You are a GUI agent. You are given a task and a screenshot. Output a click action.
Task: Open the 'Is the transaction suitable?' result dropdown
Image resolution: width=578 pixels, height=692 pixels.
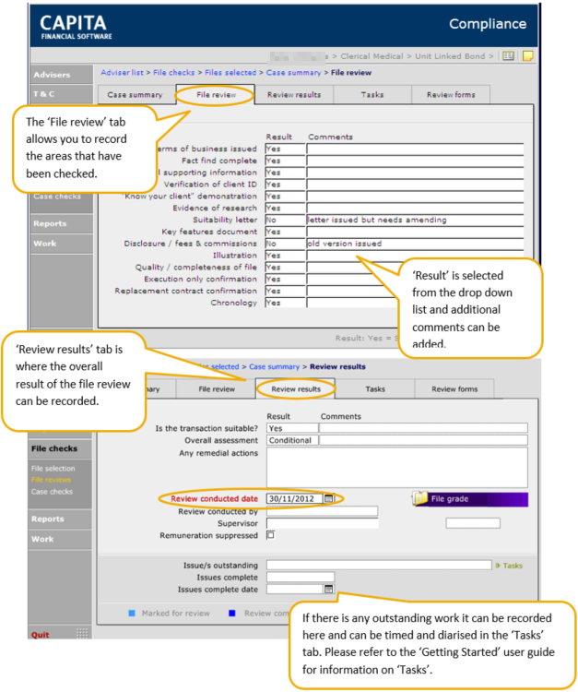[292, 428]
